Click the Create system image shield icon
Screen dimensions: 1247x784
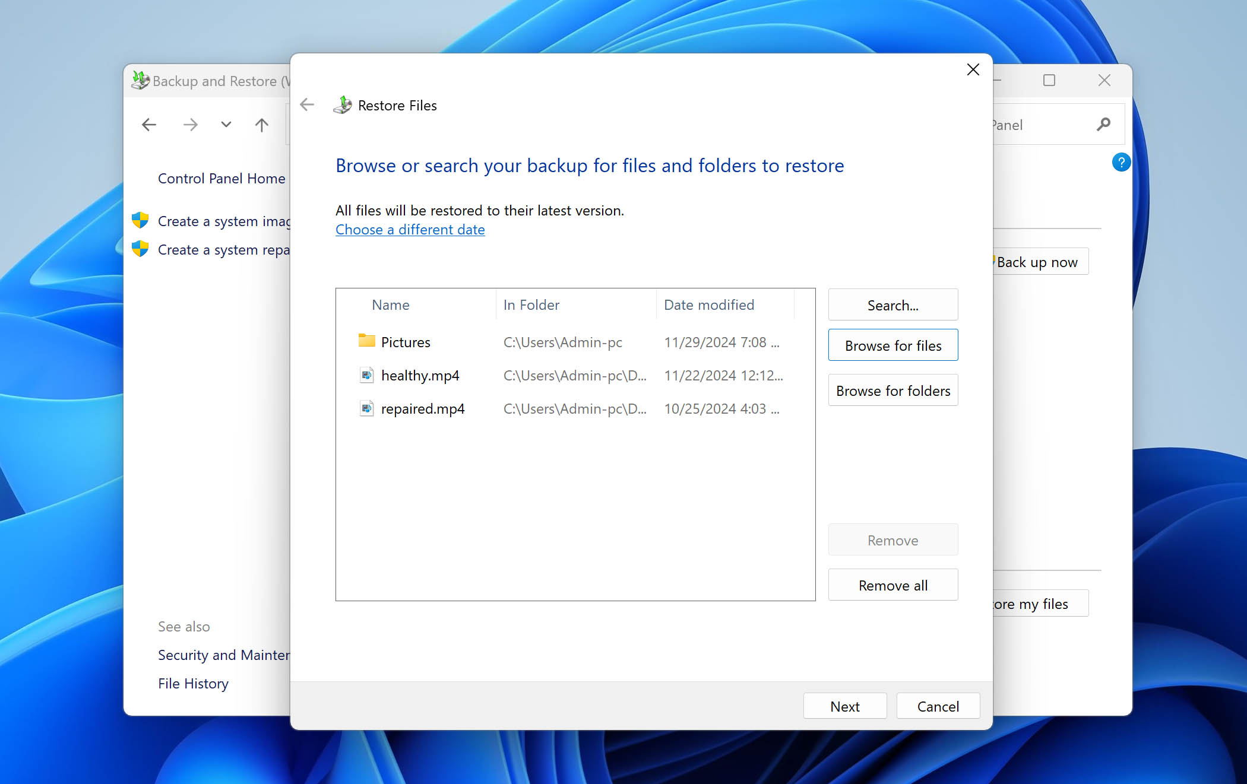pos(138,220)
